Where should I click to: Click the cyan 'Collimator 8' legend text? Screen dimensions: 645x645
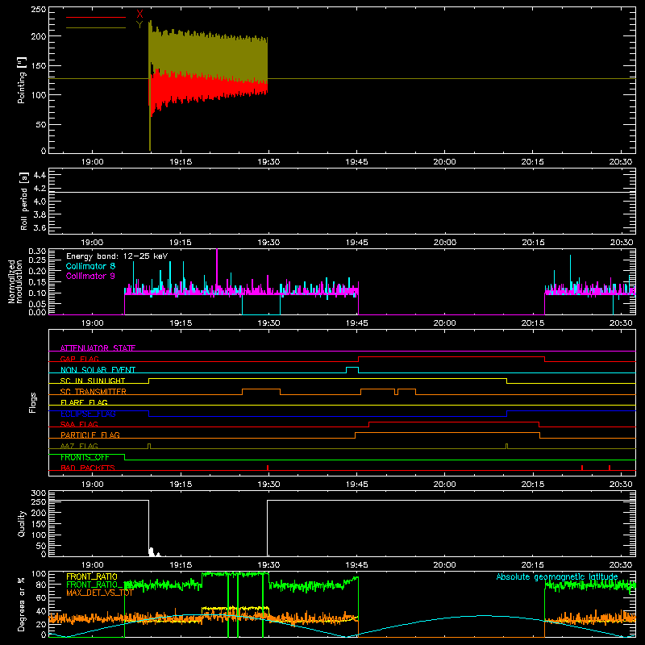coord(90,266)
